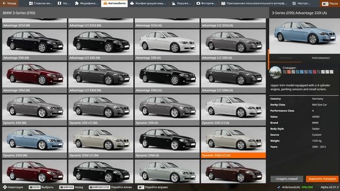Select the beige Dynamic 320d LCI (M) car
The image size is (340, 191).
101,142
